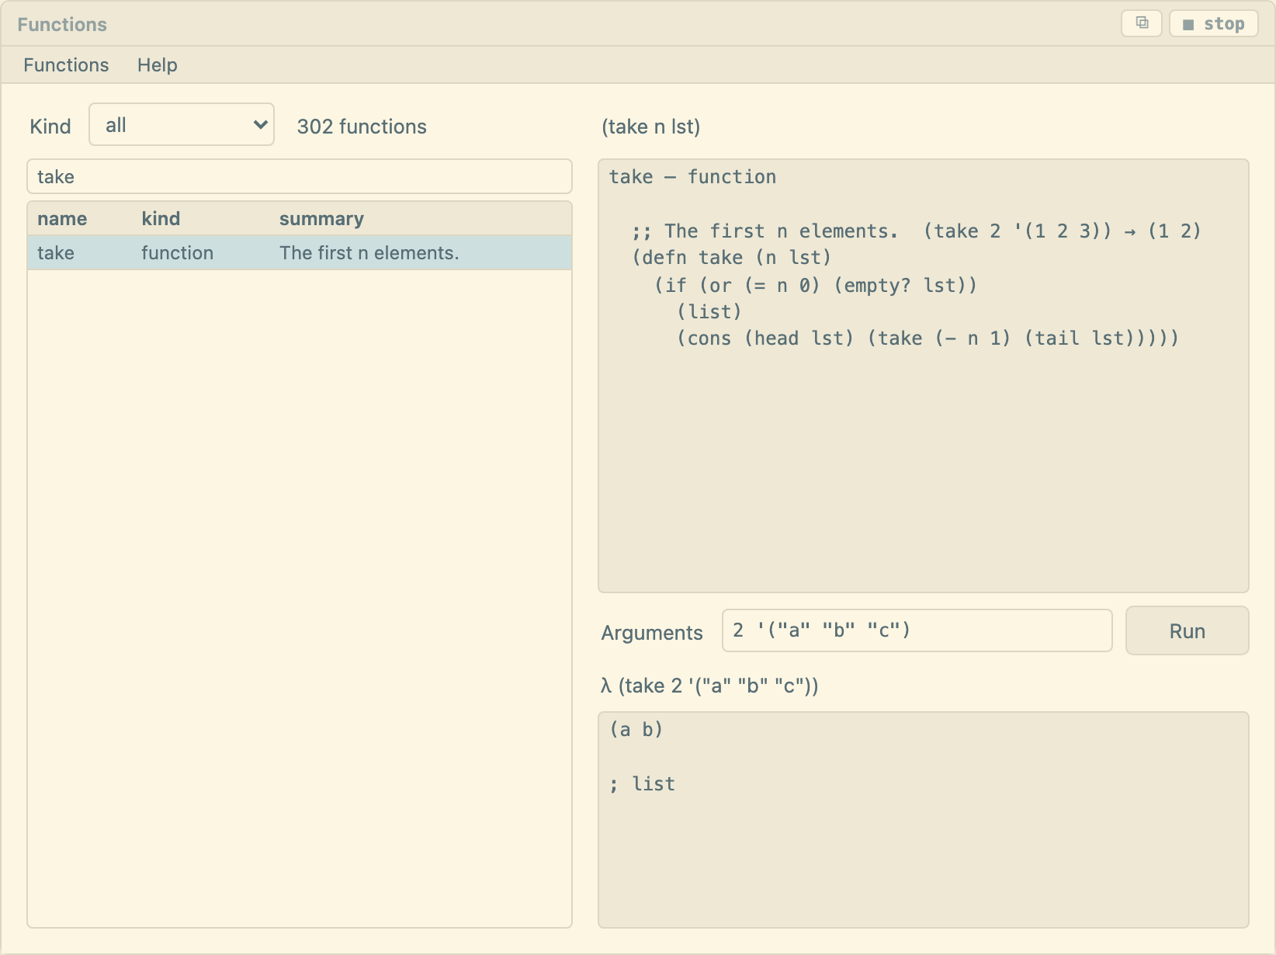This screenshot has height=955, width=1276.
Task: Run the take function
Action: [1188, 630]
